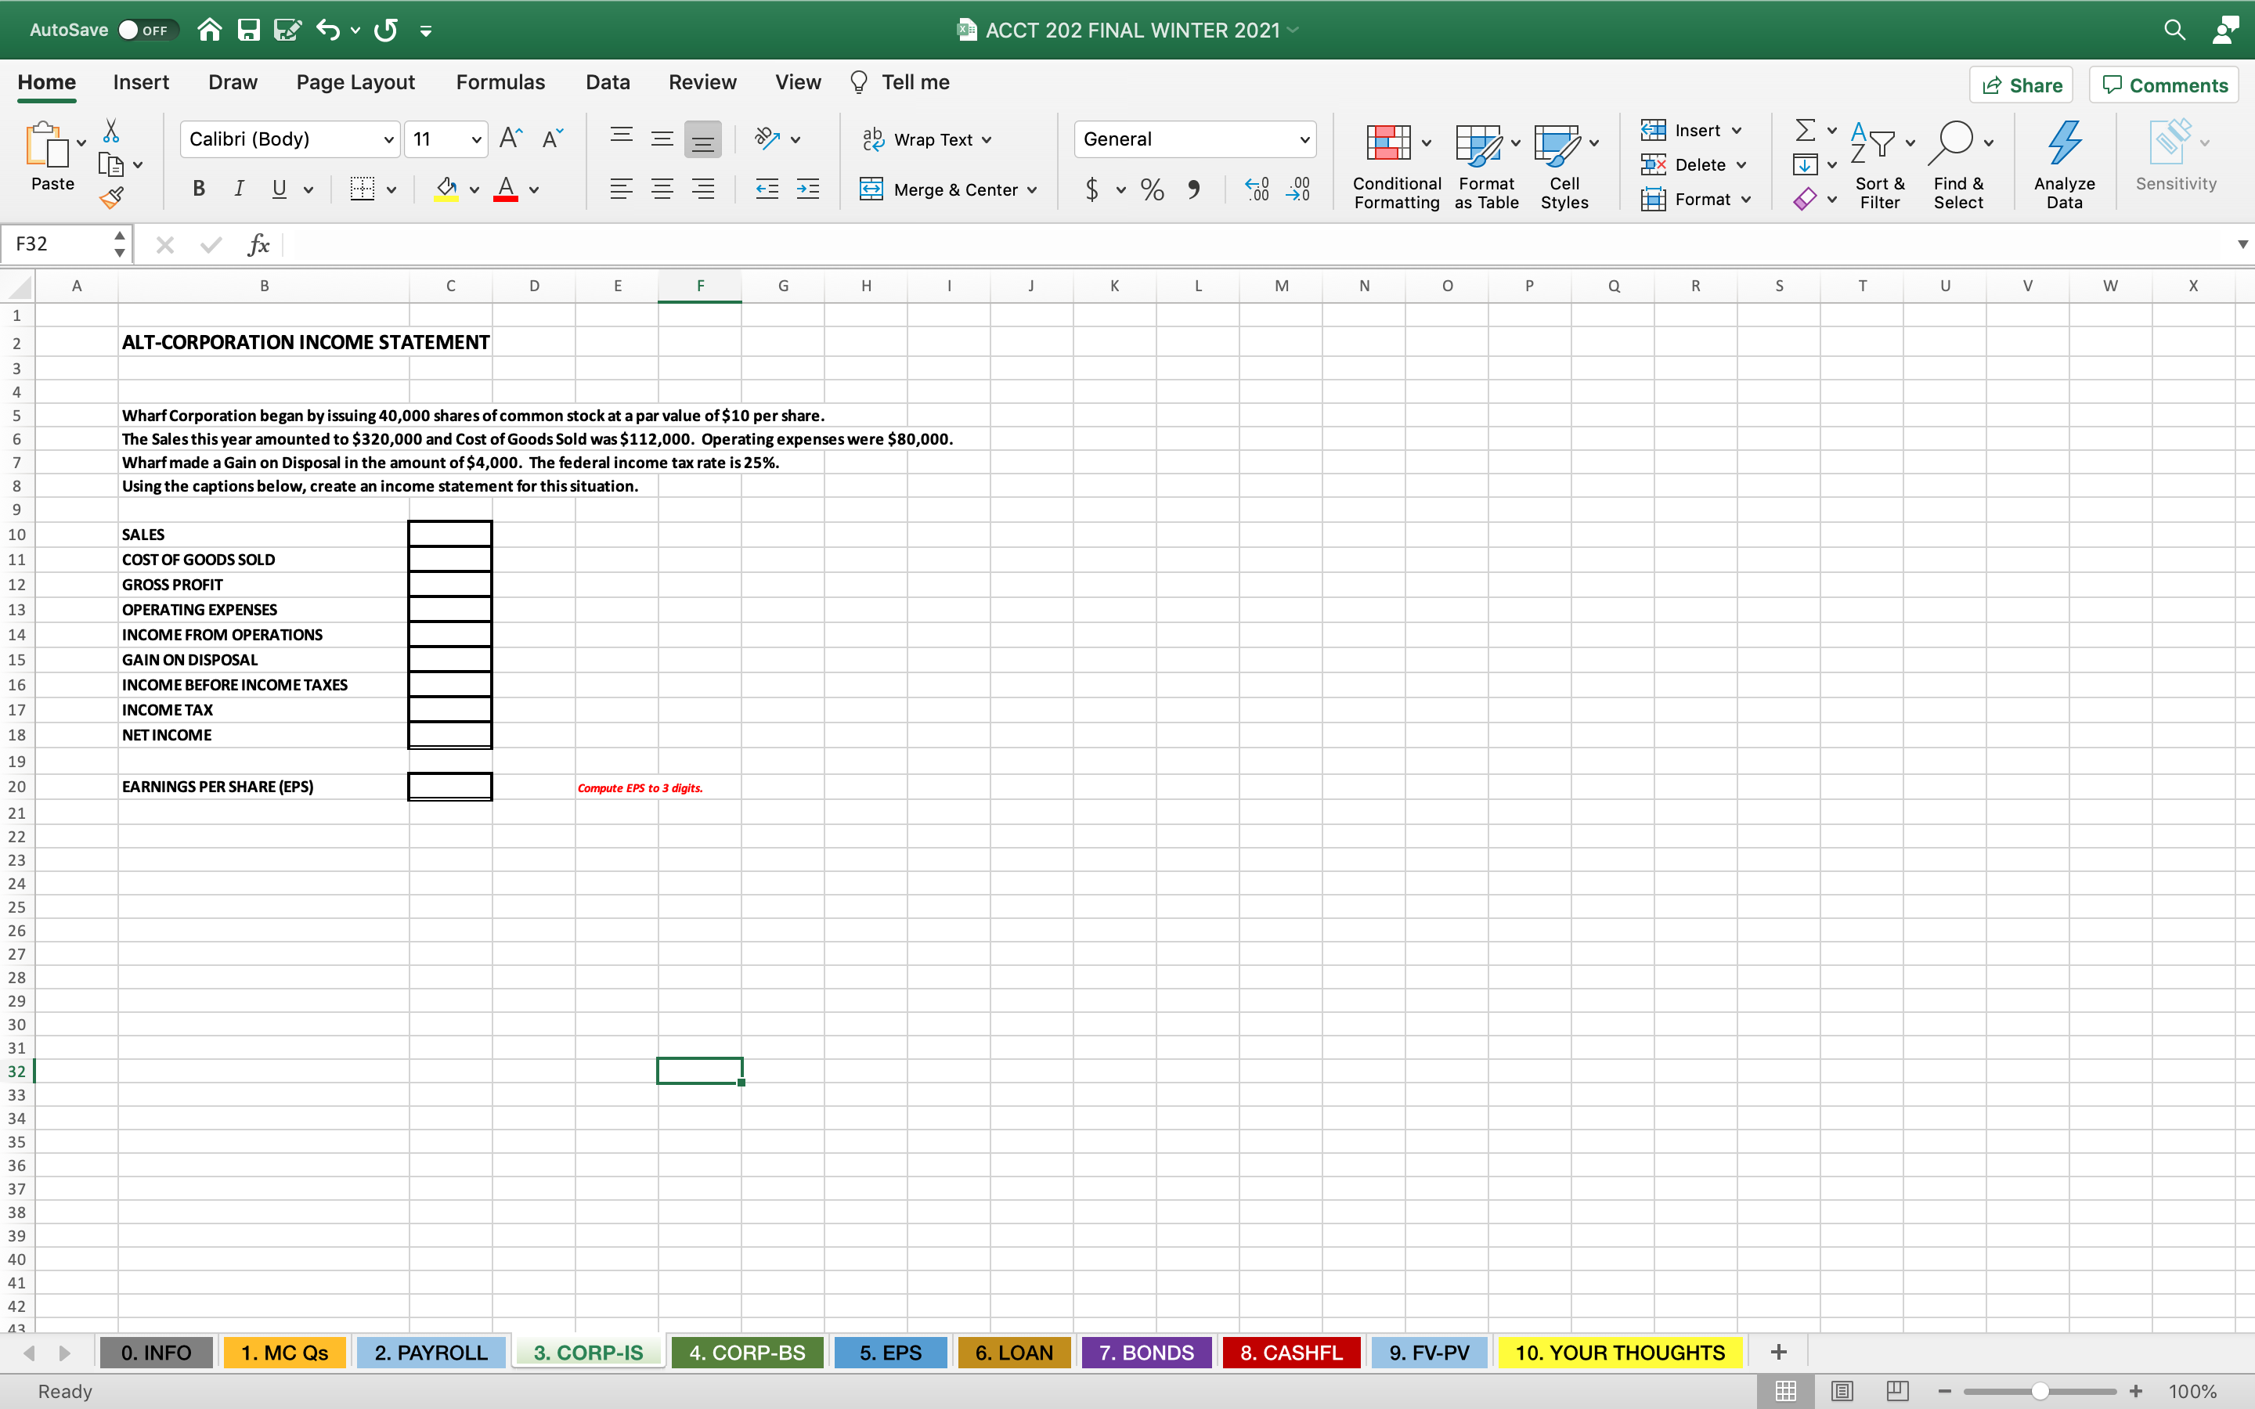
Task: Open the font name dropdown
Action: [x=388, y=139]
